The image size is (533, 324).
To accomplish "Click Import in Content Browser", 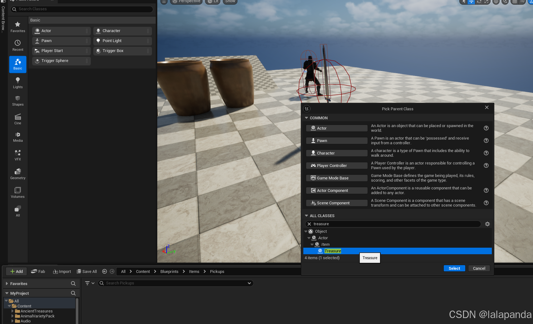I will (62, 272).
